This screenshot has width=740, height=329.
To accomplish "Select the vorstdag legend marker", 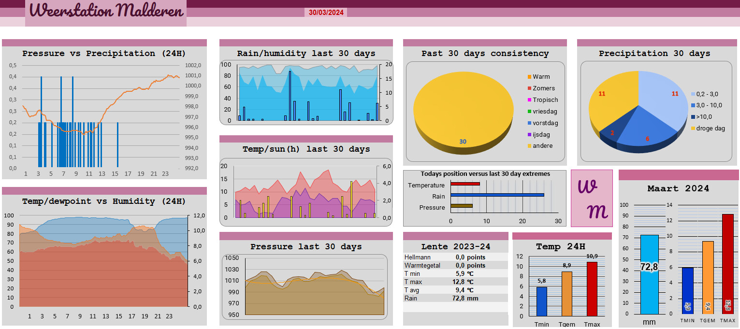I will [x=529, y=123].
